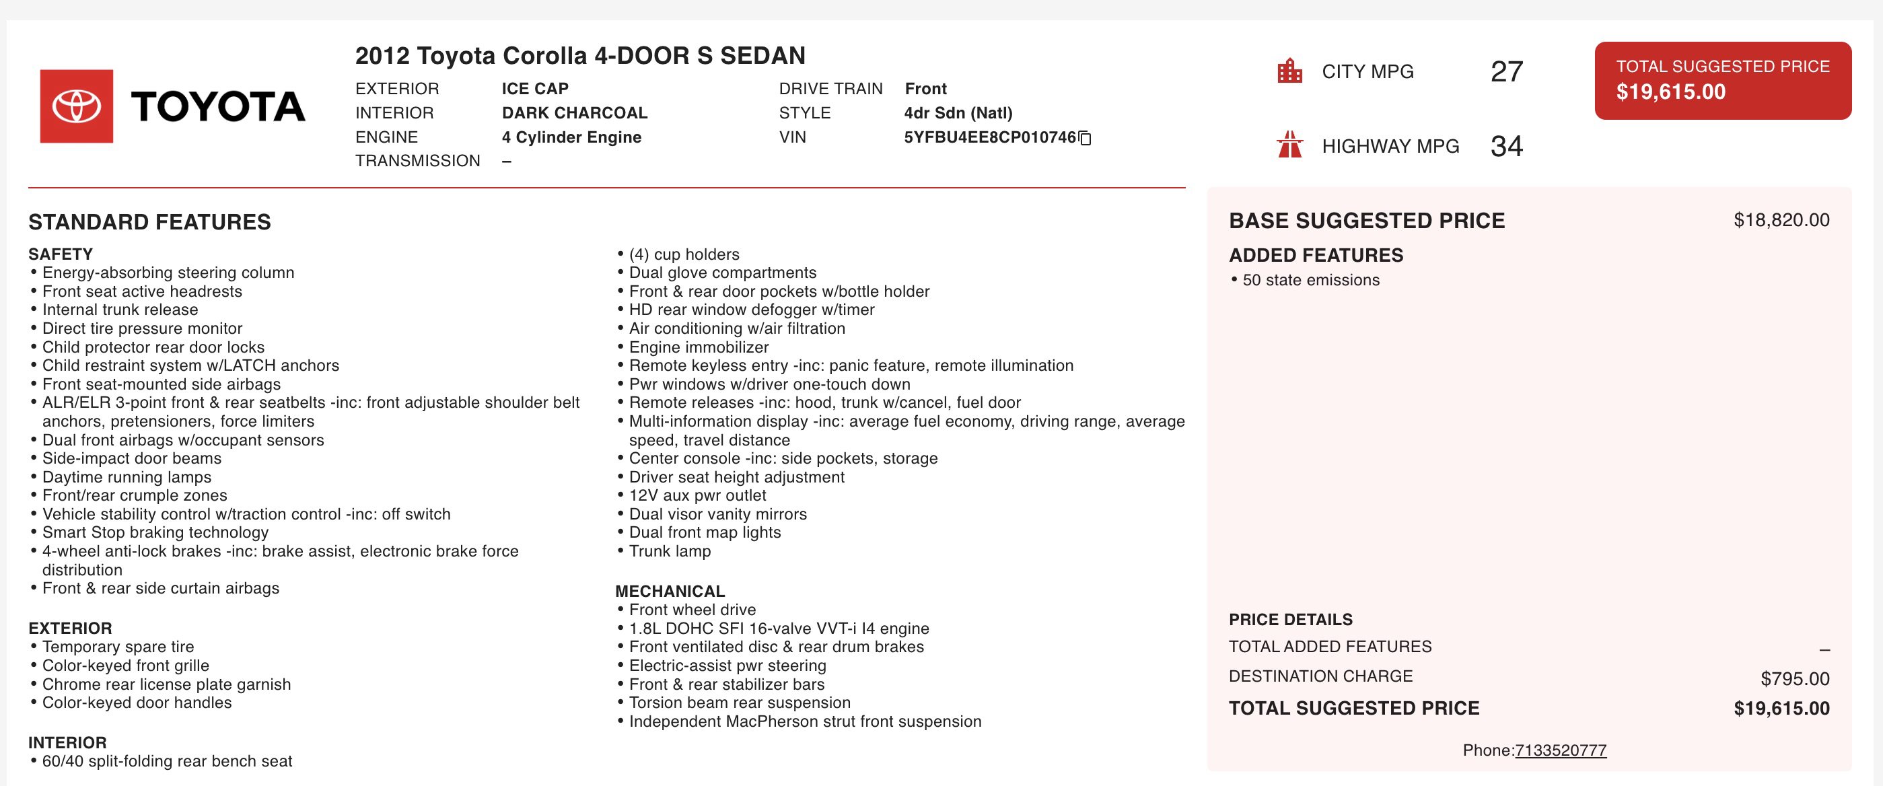Click the Price Details heading
Image resolution: width=1883 pixels, height=786 pixels.
coord(1290,619)
